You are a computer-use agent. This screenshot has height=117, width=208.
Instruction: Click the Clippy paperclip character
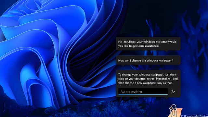(174, 110)
